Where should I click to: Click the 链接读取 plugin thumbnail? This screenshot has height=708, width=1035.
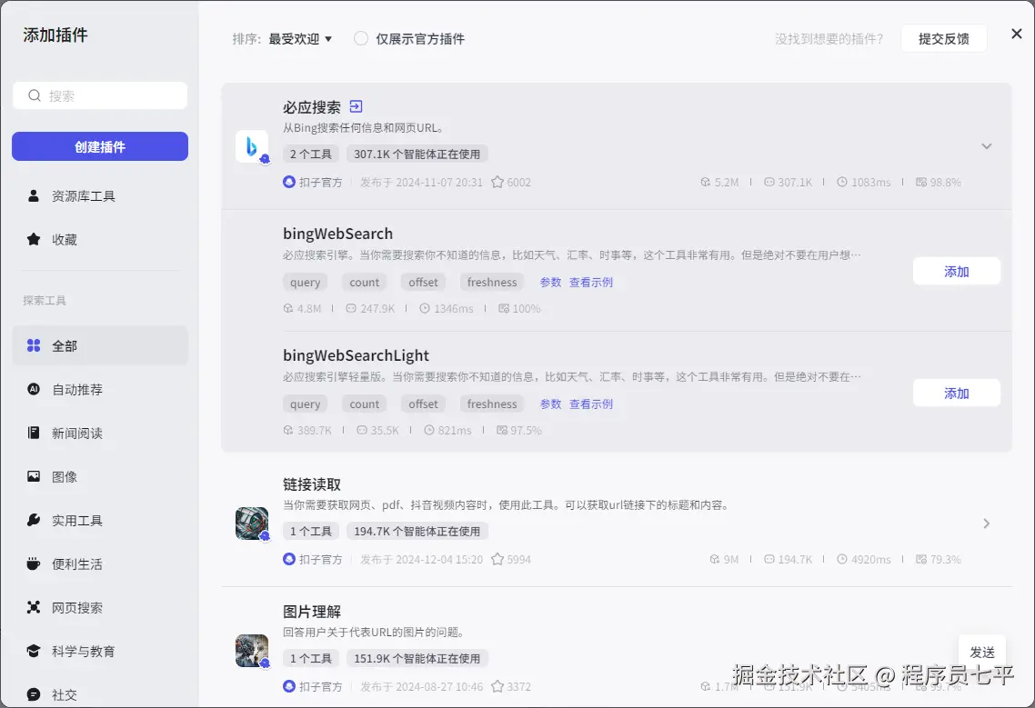click(252, 524)
